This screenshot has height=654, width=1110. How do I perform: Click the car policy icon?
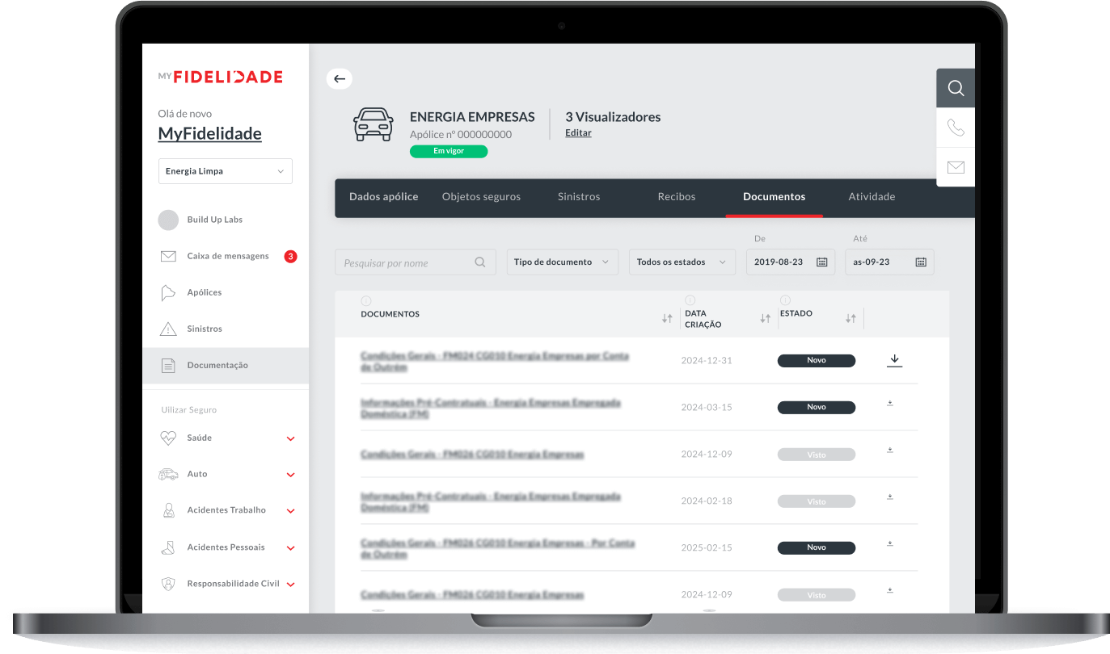coord(374,125)
